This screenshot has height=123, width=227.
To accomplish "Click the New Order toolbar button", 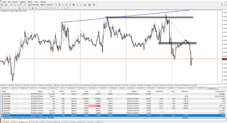I will (x=34, y=5).
